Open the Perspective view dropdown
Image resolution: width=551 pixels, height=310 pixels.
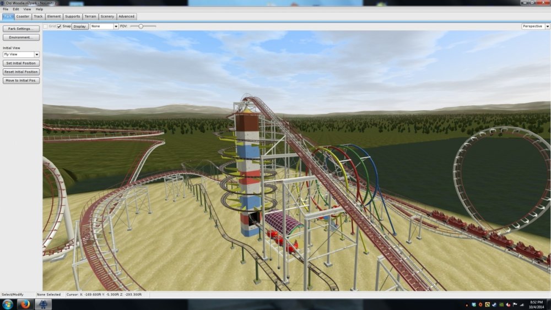tap(534, 26)
